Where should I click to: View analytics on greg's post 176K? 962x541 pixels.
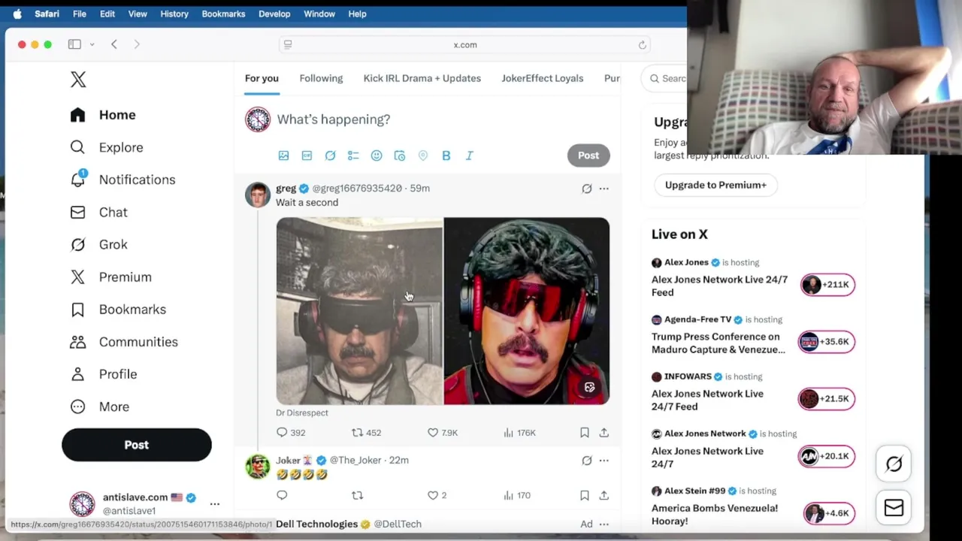tap(519, 433)
